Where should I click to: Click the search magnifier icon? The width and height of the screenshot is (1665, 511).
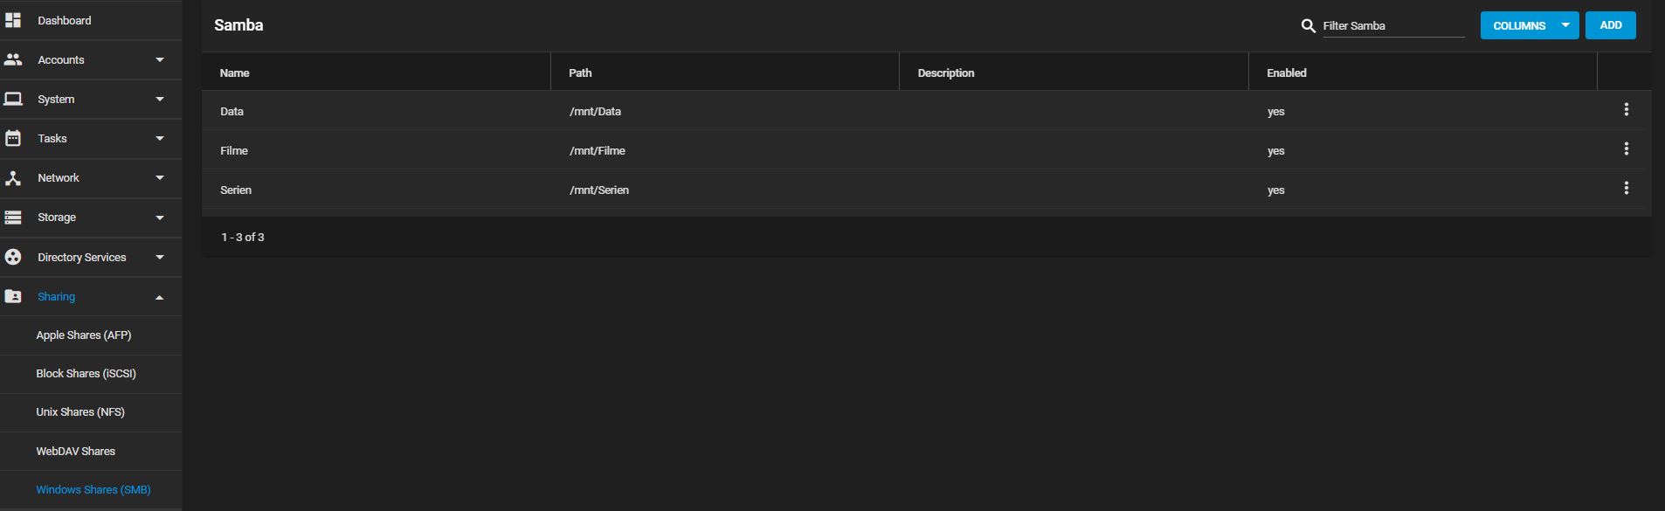pyautogui.click(x=1308, y=26)
